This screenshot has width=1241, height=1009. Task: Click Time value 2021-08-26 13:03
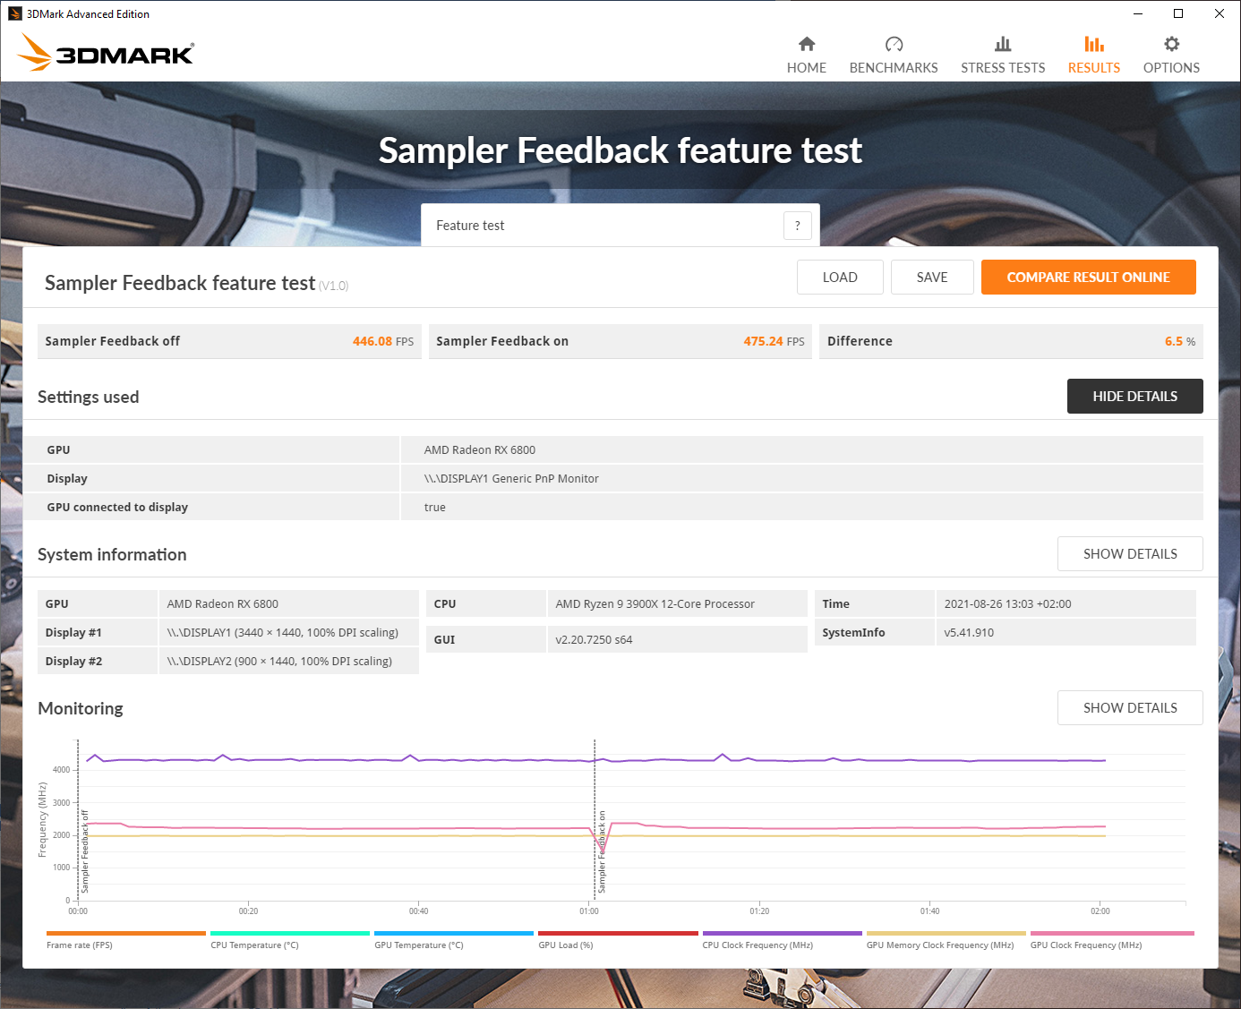[x=1007, y=604]
